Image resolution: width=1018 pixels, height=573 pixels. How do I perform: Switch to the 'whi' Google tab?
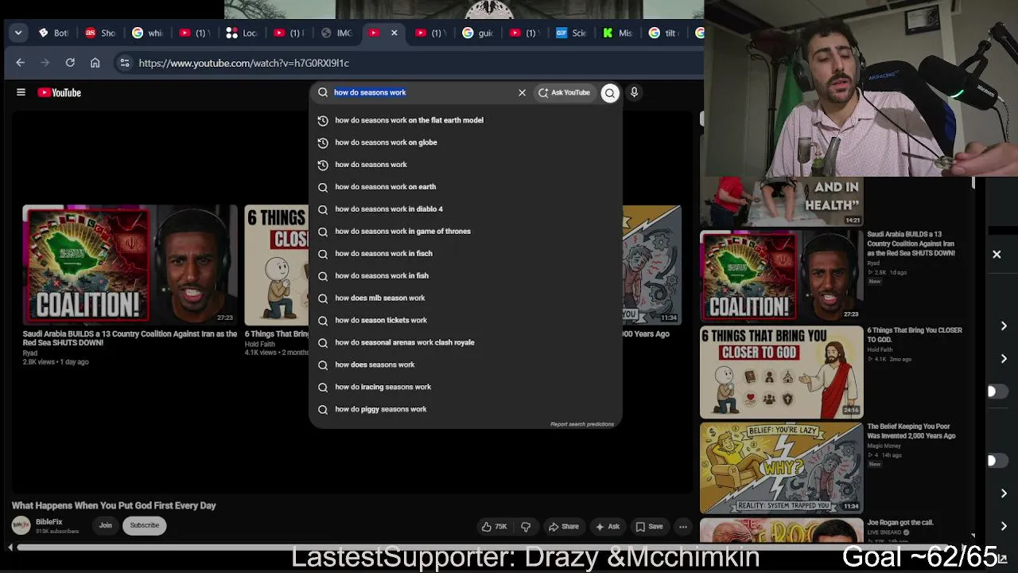click(x=148, y=33)
